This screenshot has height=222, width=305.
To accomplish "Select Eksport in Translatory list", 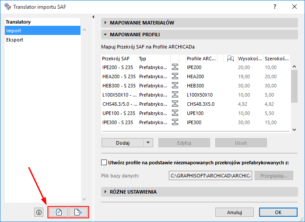I will (x=42, y=40).
